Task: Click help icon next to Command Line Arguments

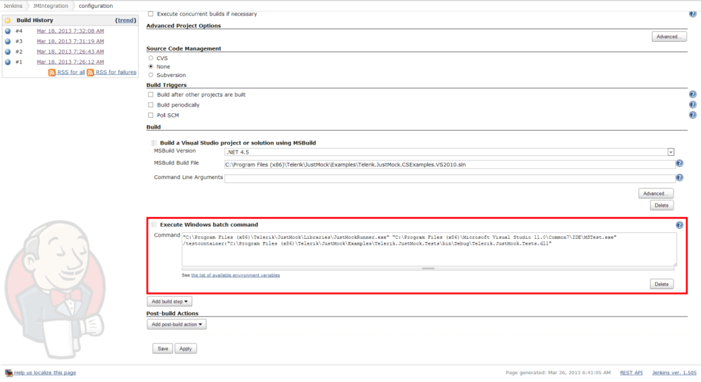Action: 679,177
